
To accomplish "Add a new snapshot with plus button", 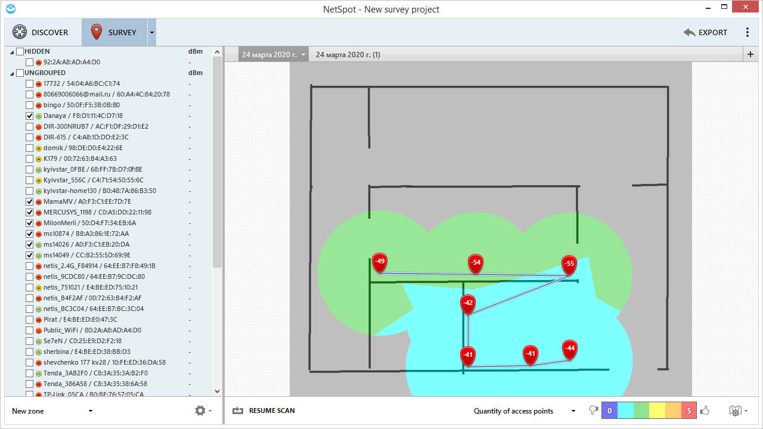I will point(750,54).
